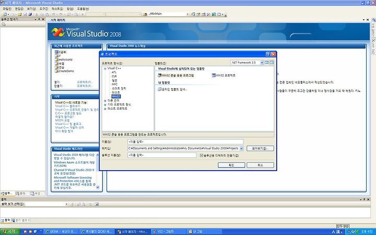Open the _tWinMain find combo dropdown
Image resolution: width=376 pixels, height=235 pixels.
(x=187, y=15)
